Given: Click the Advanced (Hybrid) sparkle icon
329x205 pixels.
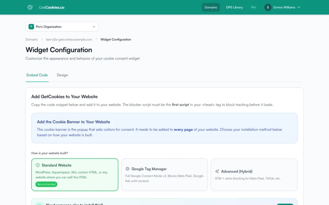Looking at the screenshot, I should tap(217, 171).
